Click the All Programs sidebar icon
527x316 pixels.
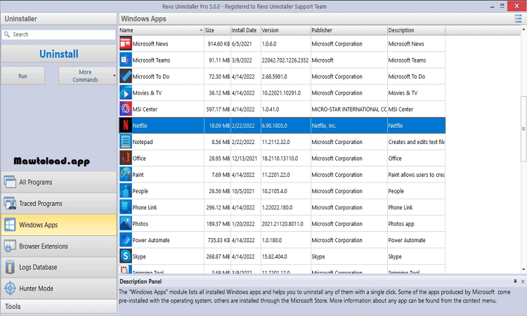[10, 182]
